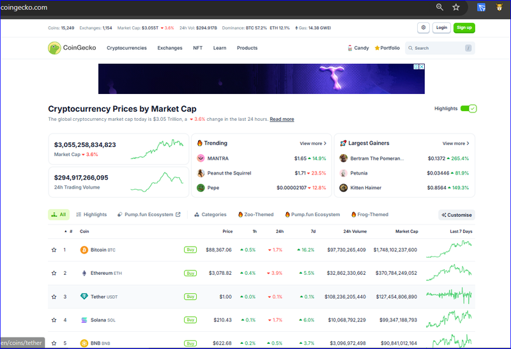
Task: Click the Buy button for Ethereum
Action: (190, 274)
